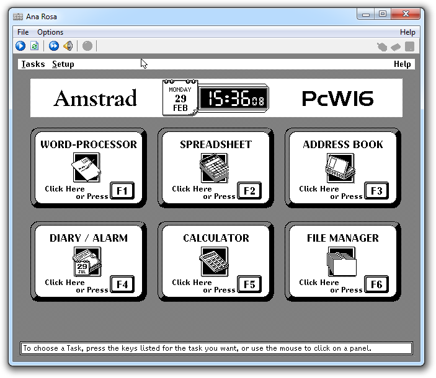The width and height of the screenshot is (436, 378).
Task: Click the Monday 29 Feb calendar page
Action: point(180,98)
